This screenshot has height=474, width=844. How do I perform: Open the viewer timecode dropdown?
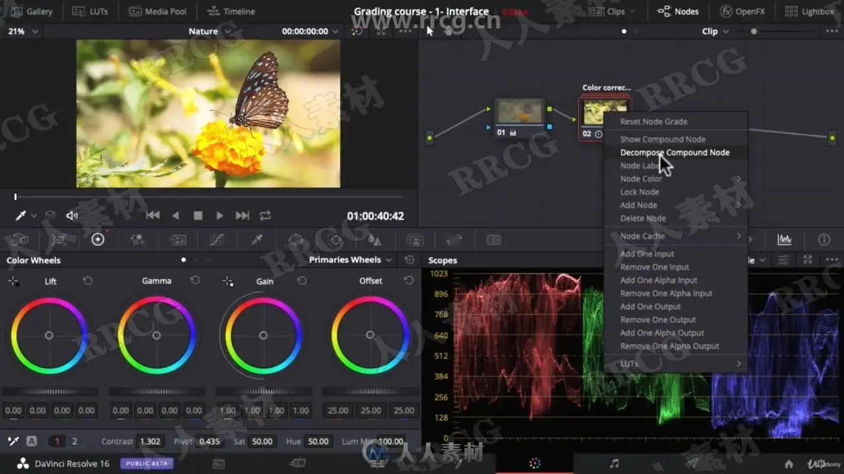pos(311,31)
